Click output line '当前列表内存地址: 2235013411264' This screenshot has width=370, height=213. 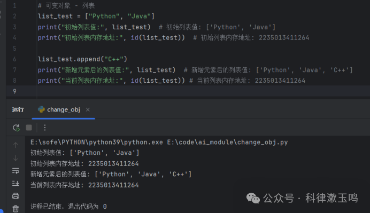click(x=84, y=185)
